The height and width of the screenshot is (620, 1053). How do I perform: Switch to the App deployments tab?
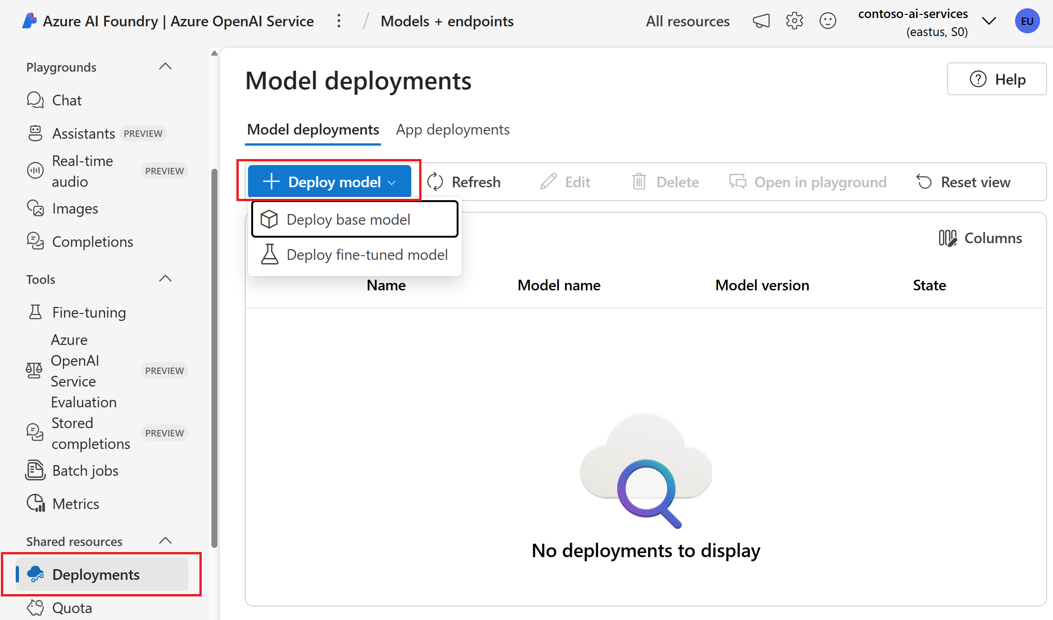tap(452, 129)
